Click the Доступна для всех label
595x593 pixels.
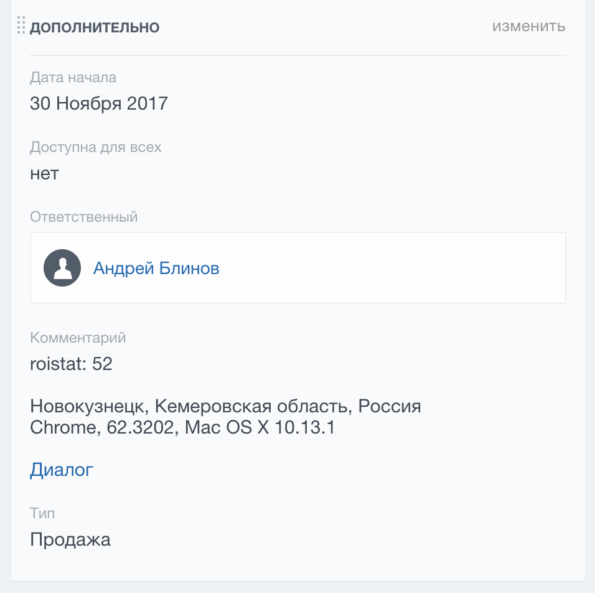click(x=96, y=148)
